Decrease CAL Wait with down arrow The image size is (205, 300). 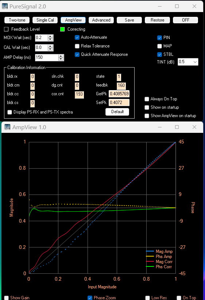(50, 49)
